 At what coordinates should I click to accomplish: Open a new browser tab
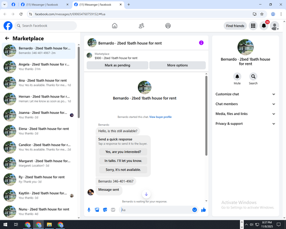129,5
